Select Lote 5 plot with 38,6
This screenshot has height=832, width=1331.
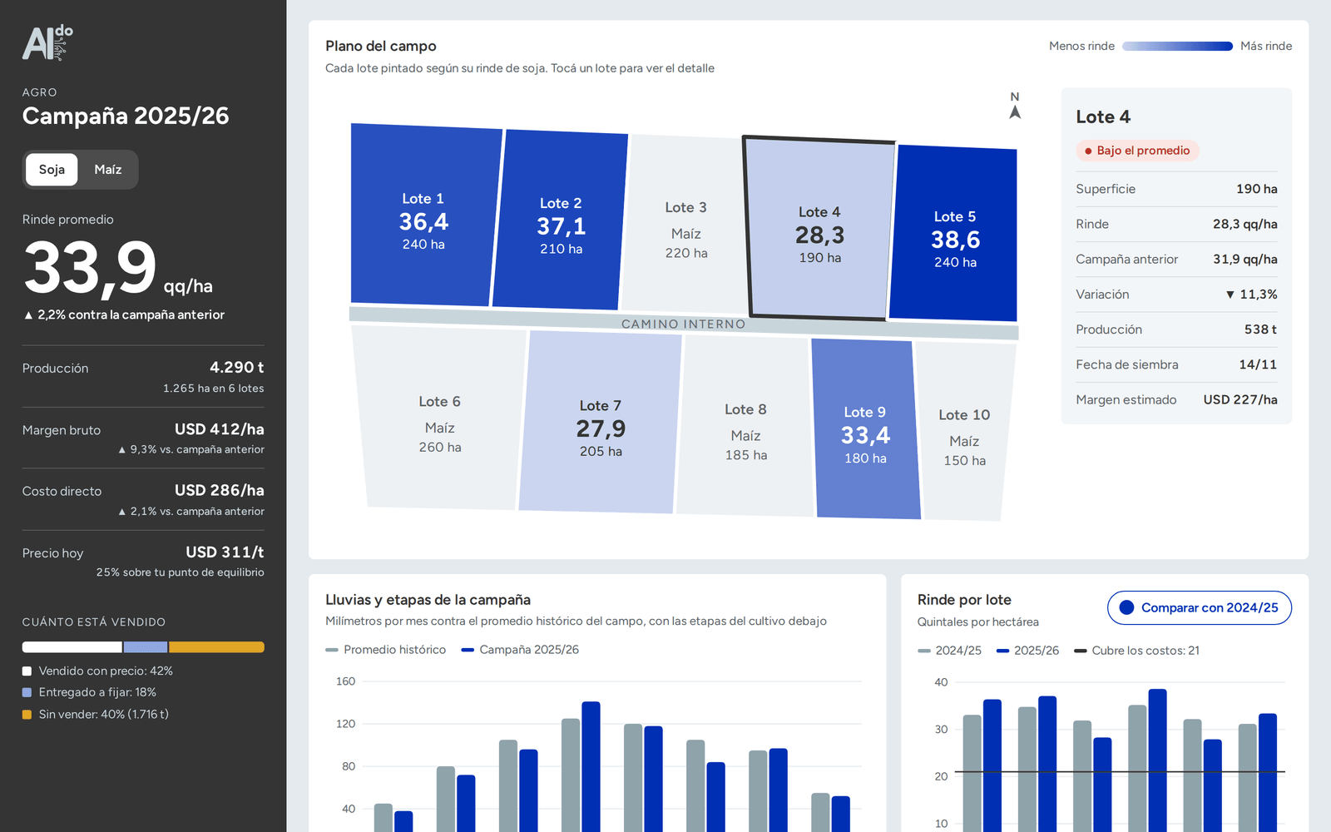click(954, 234)
